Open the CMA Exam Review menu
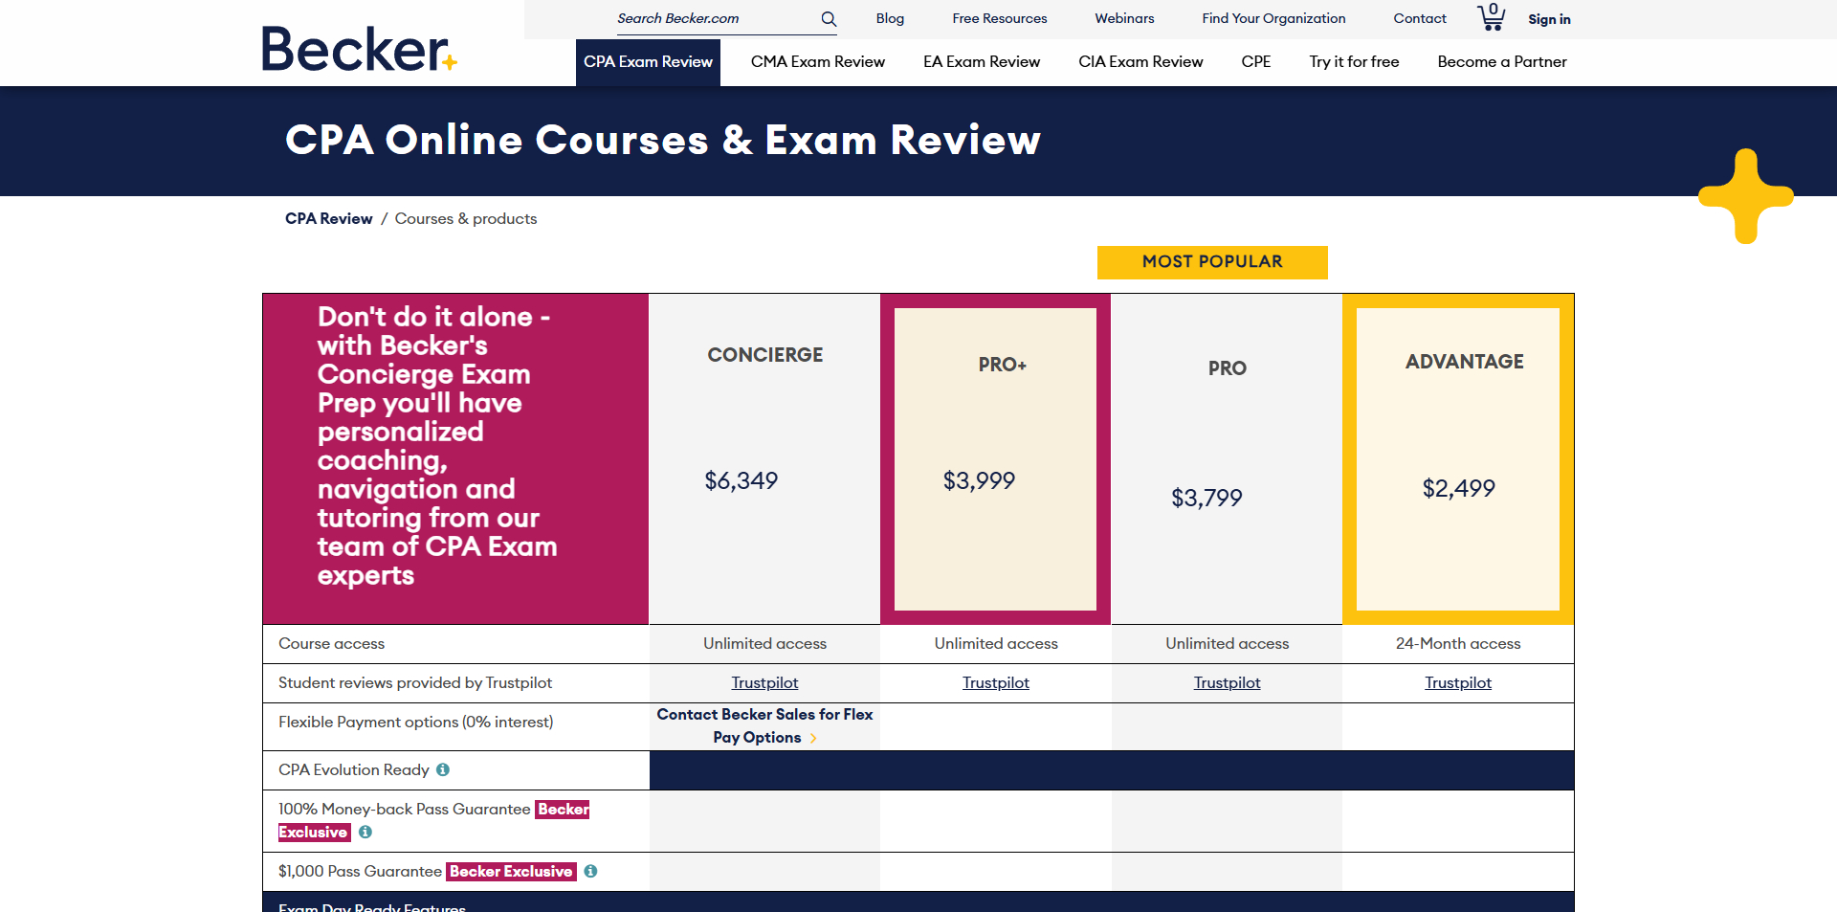The image size is (1837, 912). 817,62
